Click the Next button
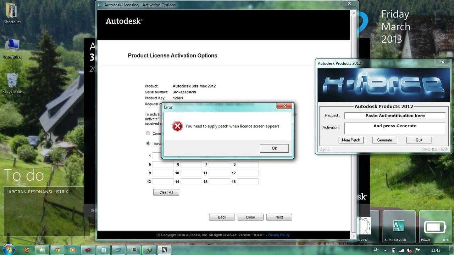This screenshot has width=454, height=255. [x=279, y=217]
